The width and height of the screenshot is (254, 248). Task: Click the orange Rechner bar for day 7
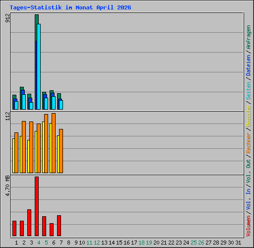61,151
